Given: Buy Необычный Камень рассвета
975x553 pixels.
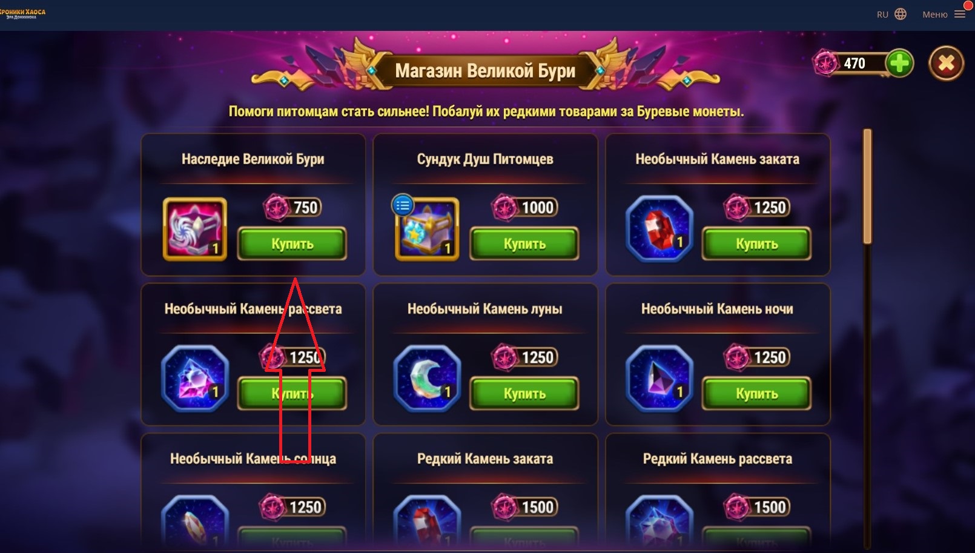Looking at the screenshot, I should 292,393.
